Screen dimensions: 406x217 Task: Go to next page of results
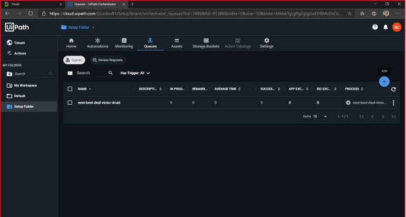coord(383,116)
